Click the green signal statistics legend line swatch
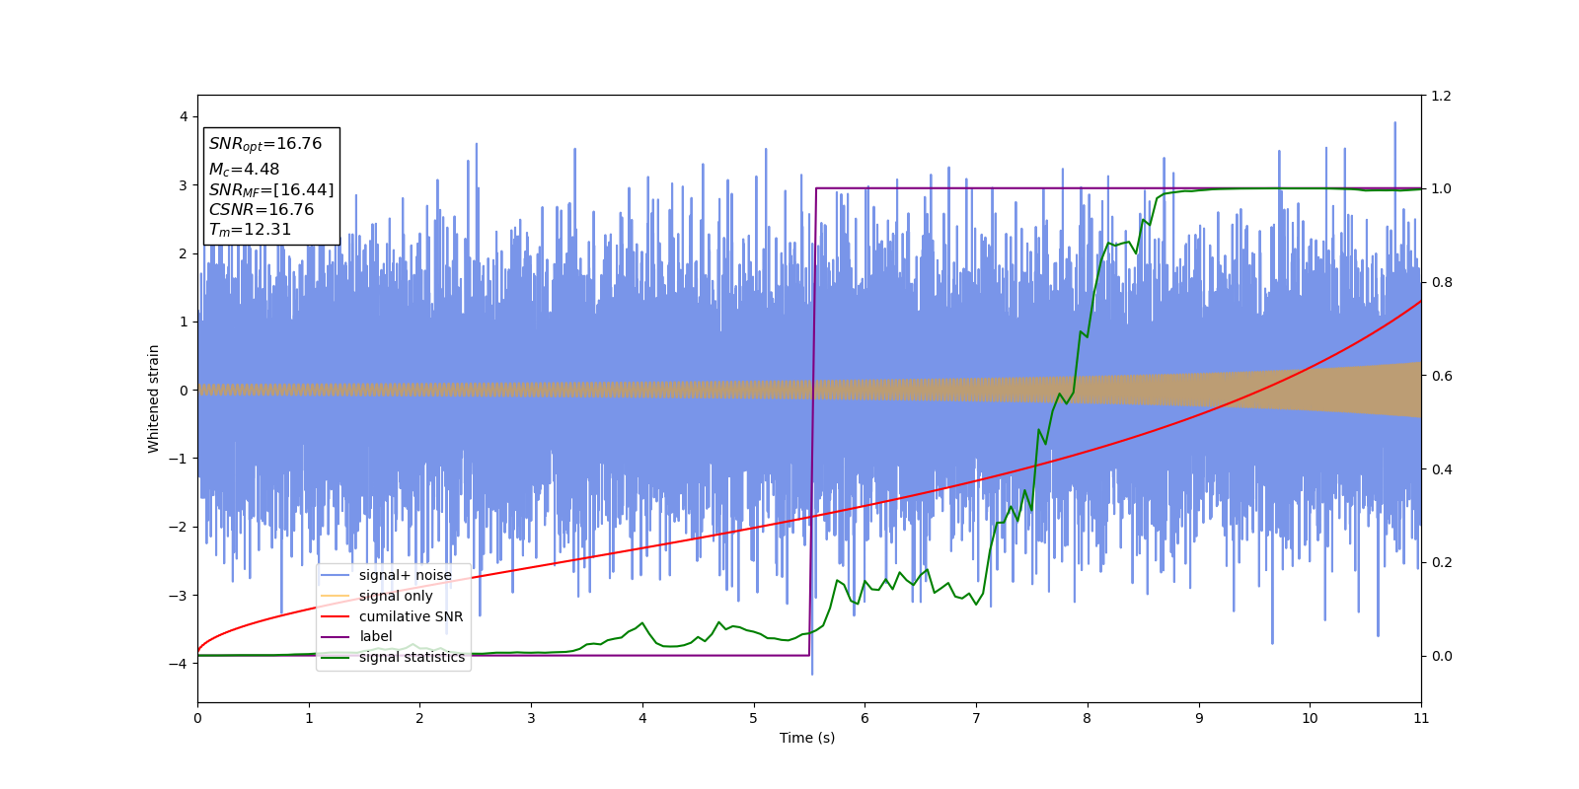Viewport: 1579px width, 789px height. click(336, 657)
